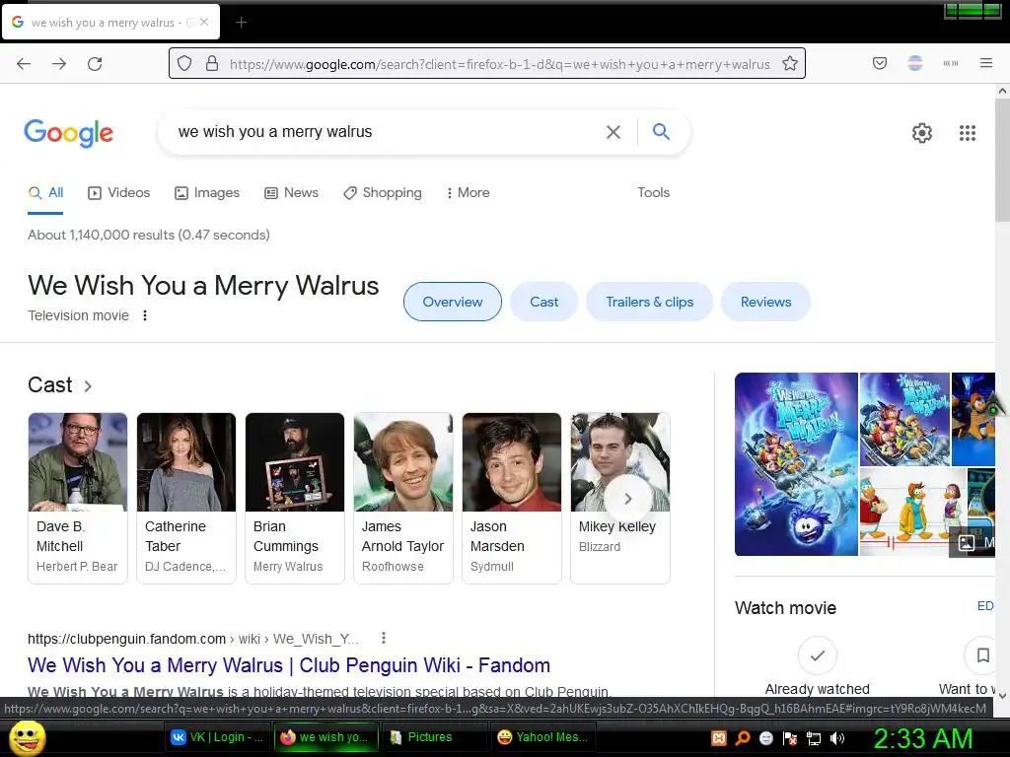The image size is (1010, 757).
Task: Bookmark this page with the star
Action: coord(790,64)
